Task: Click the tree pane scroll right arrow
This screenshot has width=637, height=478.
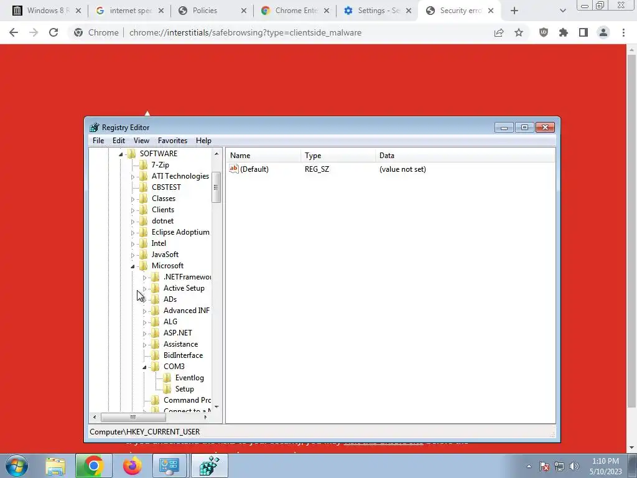Action: pos(205,417)
